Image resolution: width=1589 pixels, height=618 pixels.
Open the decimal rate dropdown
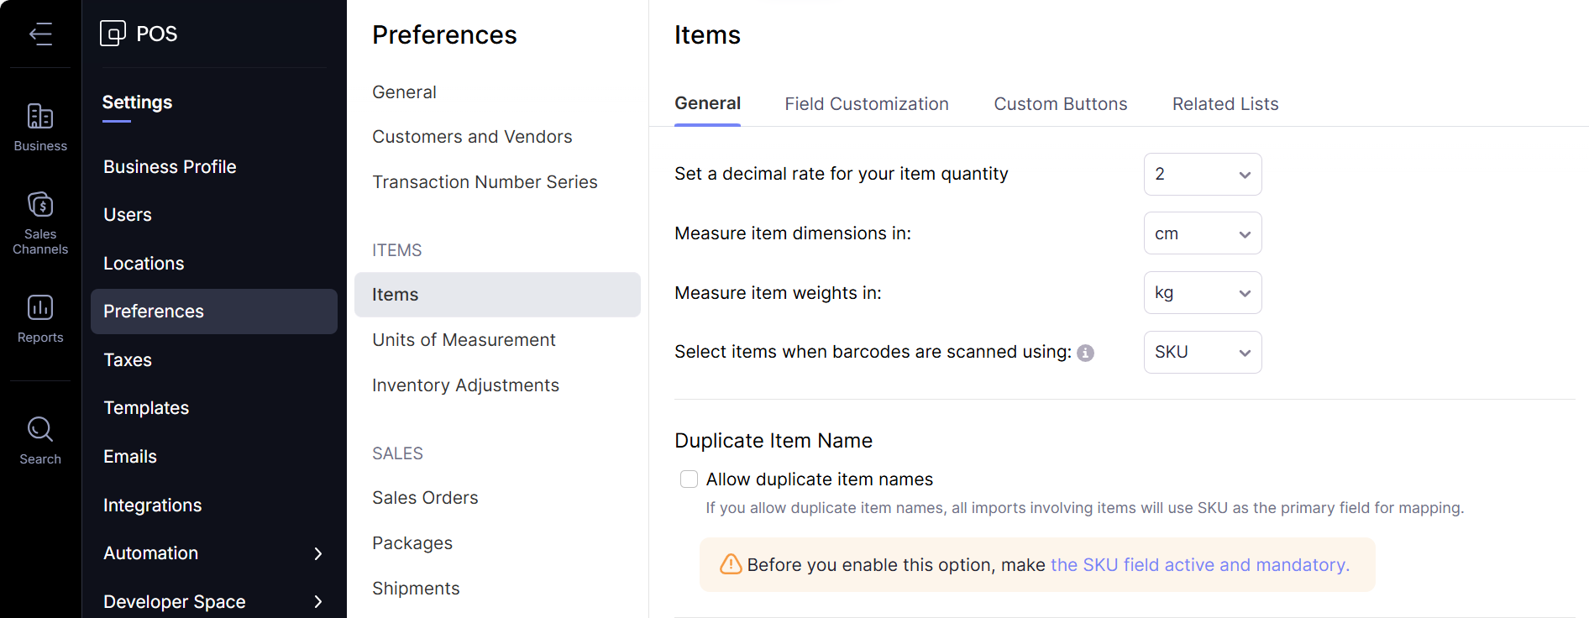tap(1202, 175)
